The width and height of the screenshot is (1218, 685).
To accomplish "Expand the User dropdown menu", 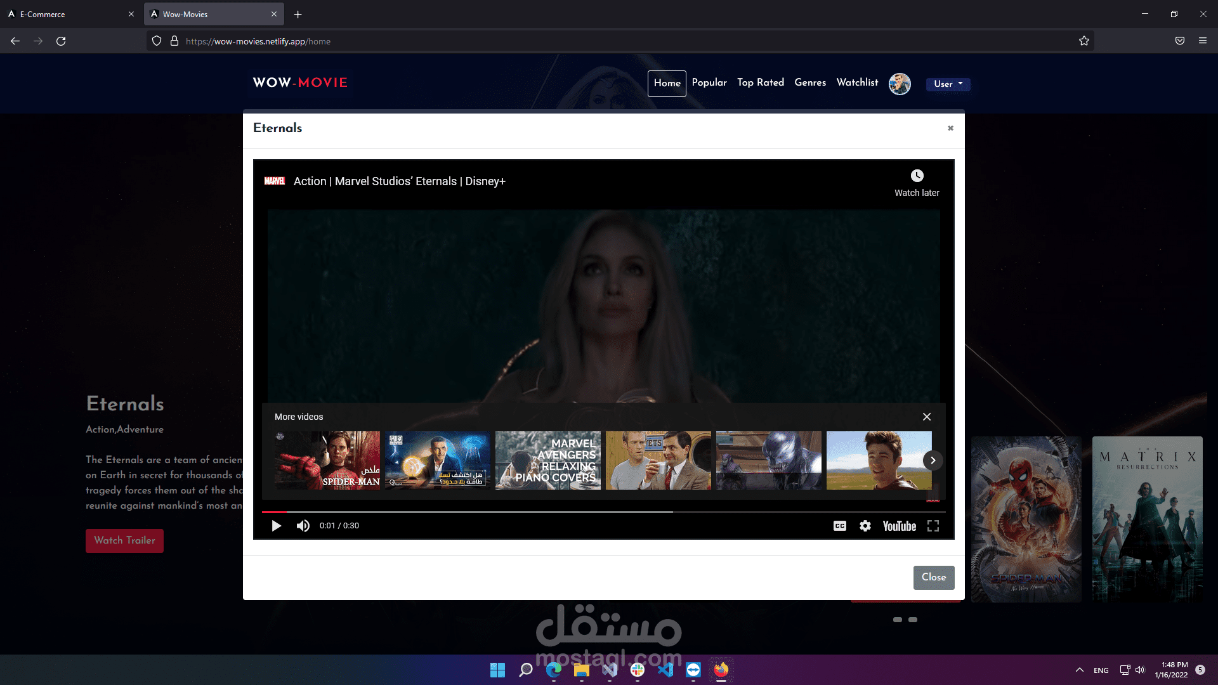I will (x=948, y=84).
